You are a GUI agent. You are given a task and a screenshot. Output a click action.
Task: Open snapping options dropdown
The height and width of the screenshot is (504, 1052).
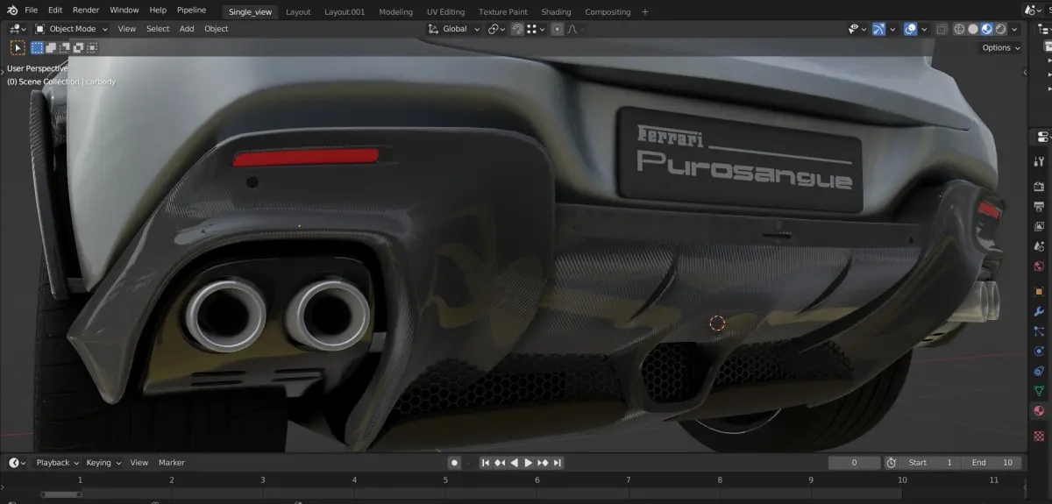536,29
